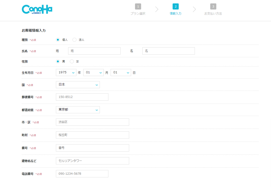
Task: Click the 生年月日 label
Action: pyautogui.click(x=28, y=73)
